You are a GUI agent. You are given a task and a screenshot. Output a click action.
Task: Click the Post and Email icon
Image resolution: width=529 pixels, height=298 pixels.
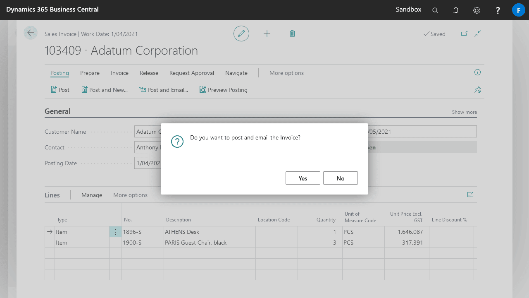pos(143,89)
